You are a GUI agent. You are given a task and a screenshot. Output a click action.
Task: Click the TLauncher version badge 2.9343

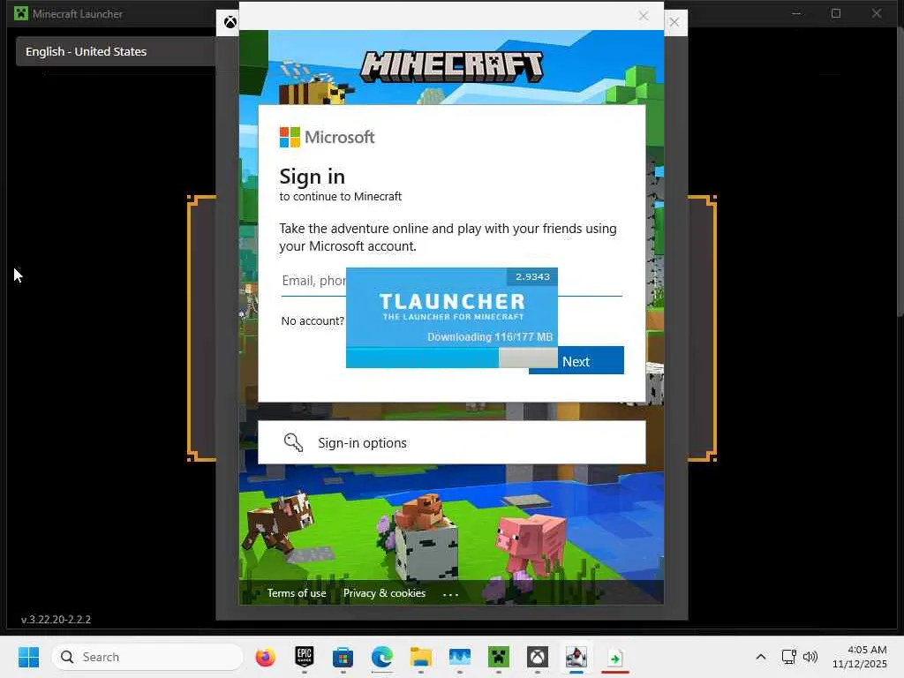click(532, 276)
